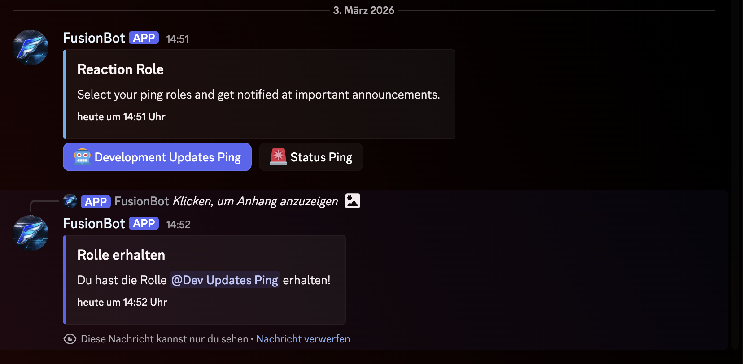
Task: Click FusionBot name in the reply preview
Action: (142, 201)
